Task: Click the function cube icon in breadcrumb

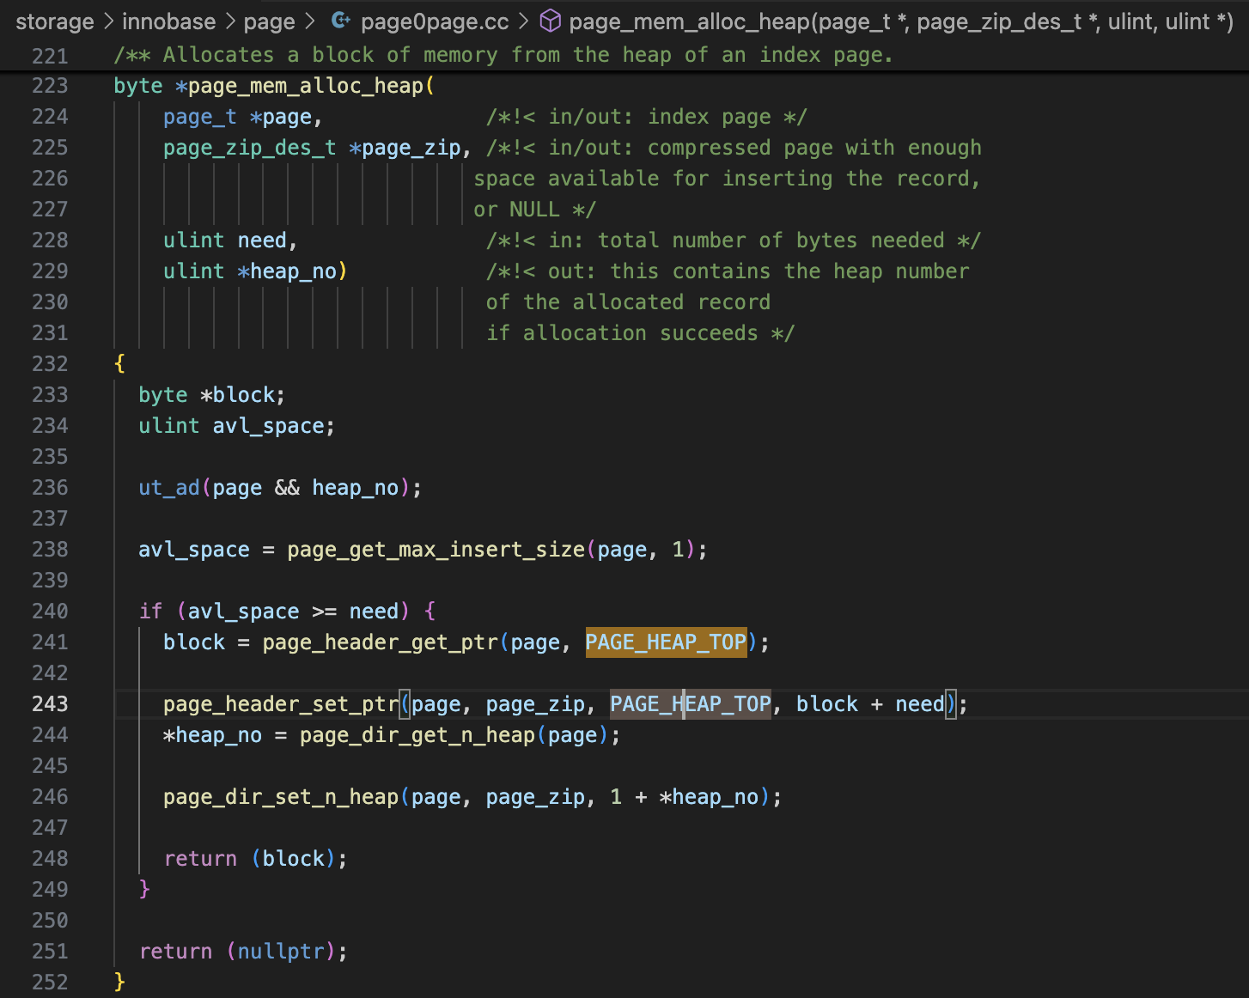Action: click(x=550, y=21)
